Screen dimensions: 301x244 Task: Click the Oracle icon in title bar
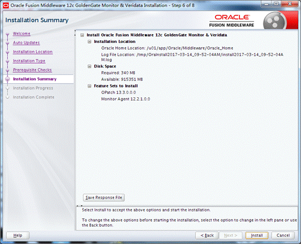coord(6,5)
